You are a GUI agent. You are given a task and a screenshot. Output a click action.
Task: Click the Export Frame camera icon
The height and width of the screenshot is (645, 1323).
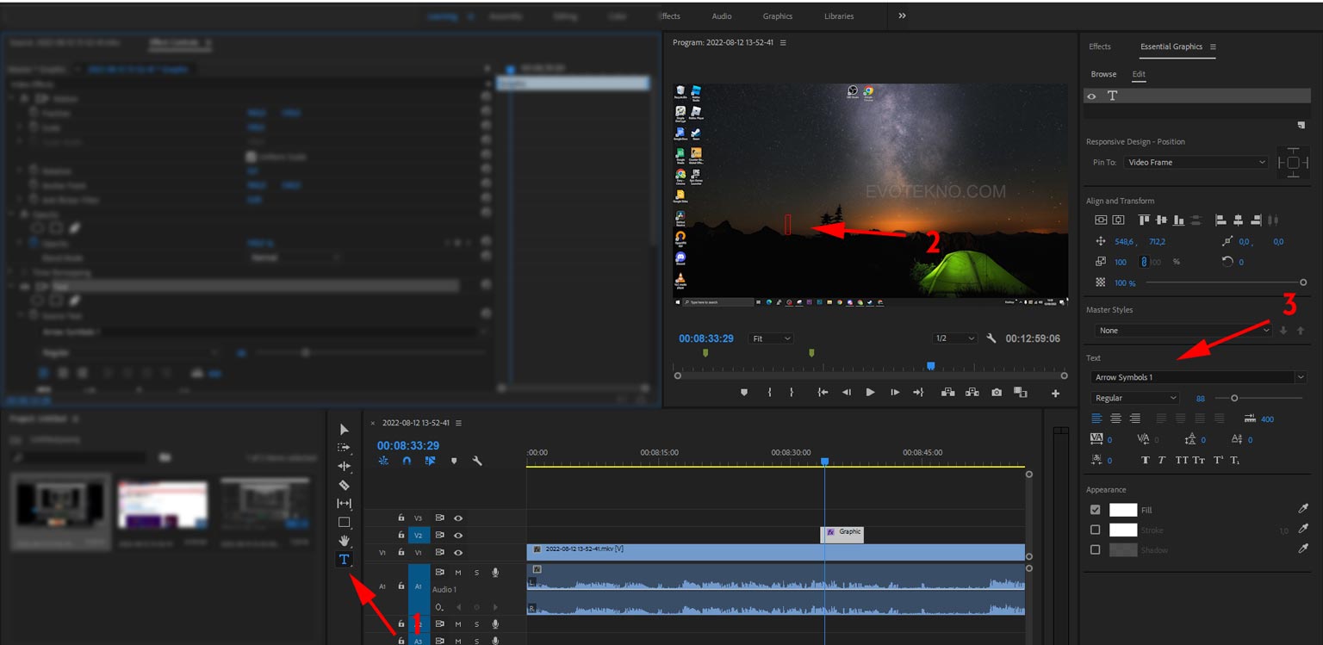tap(997, 392)
